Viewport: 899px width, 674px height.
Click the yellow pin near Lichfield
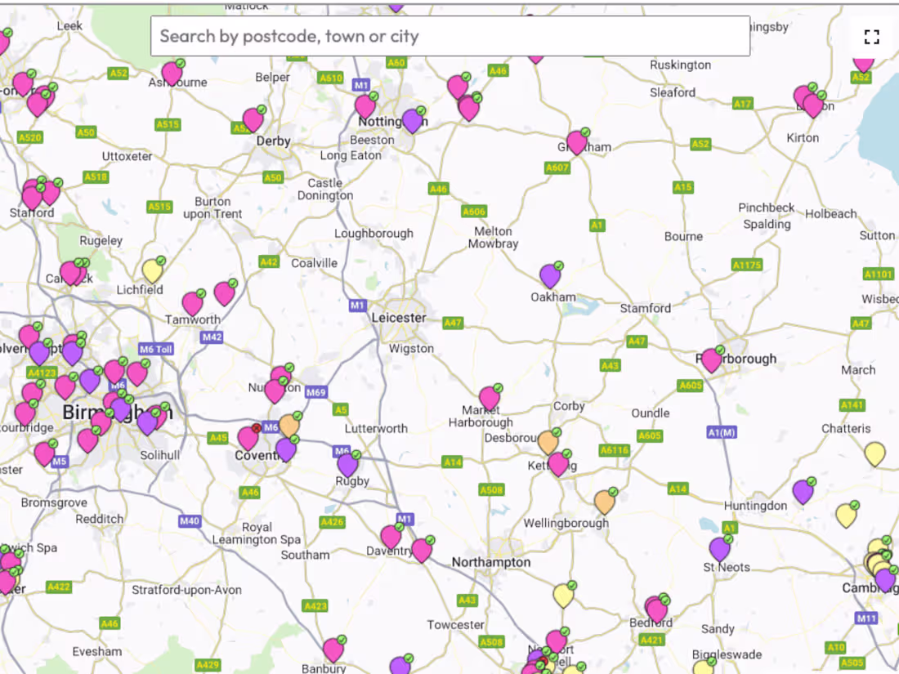[x=151, y=270]
